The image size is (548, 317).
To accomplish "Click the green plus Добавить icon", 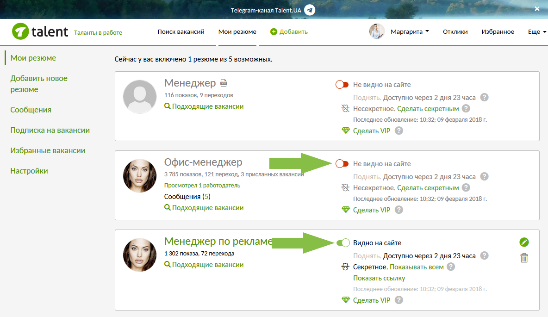I will 274,32.
